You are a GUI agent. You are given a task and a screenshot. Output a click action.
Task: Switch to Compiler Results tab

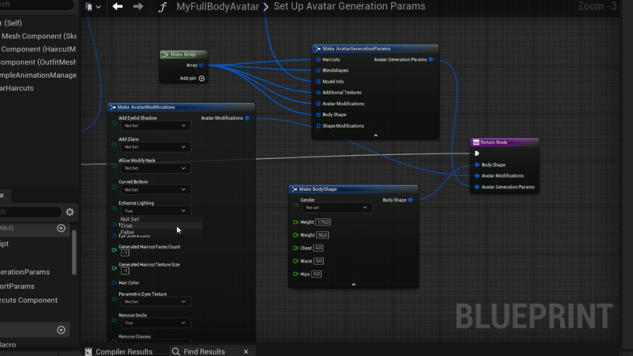coord(124,352)
